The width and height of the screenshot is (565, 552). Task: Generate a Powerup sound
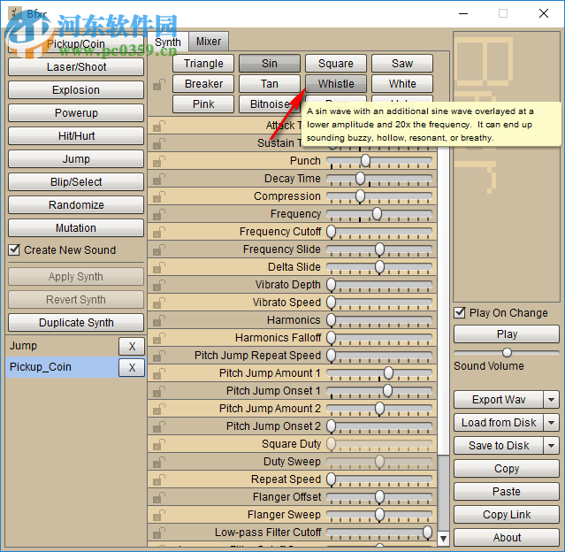pos(76,113)
